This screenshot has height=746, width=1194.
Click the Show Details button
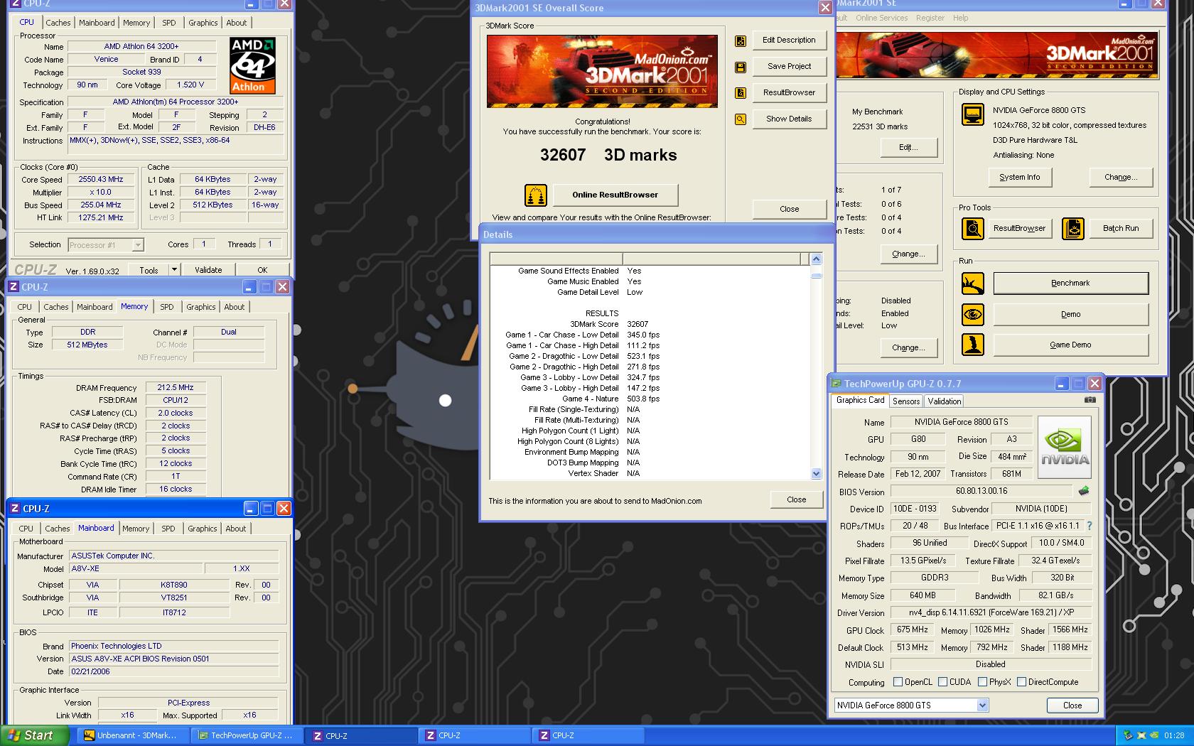tap(789, 119)
